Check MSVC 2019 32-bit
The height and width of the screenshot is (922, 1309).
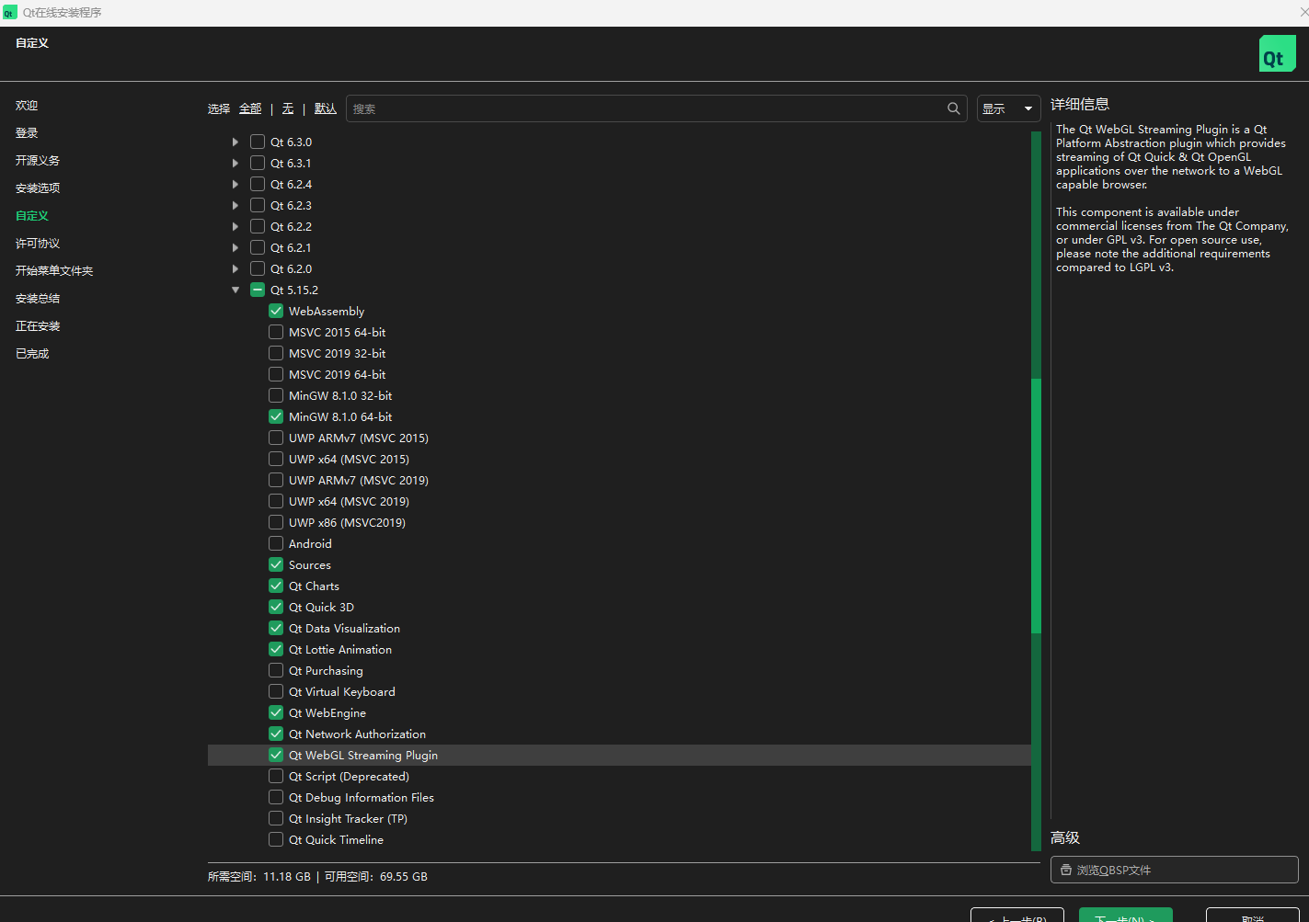pyautogui.click(x=276, y=353)
